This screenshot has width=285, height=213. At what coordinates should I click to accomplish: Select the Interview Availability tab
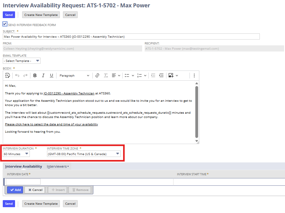pyautogui.click(x=23, y=166)
